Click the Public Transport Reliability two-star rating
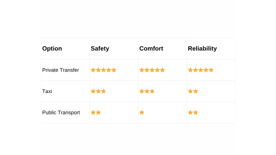276x155 pixels. (x=193, y=113)
